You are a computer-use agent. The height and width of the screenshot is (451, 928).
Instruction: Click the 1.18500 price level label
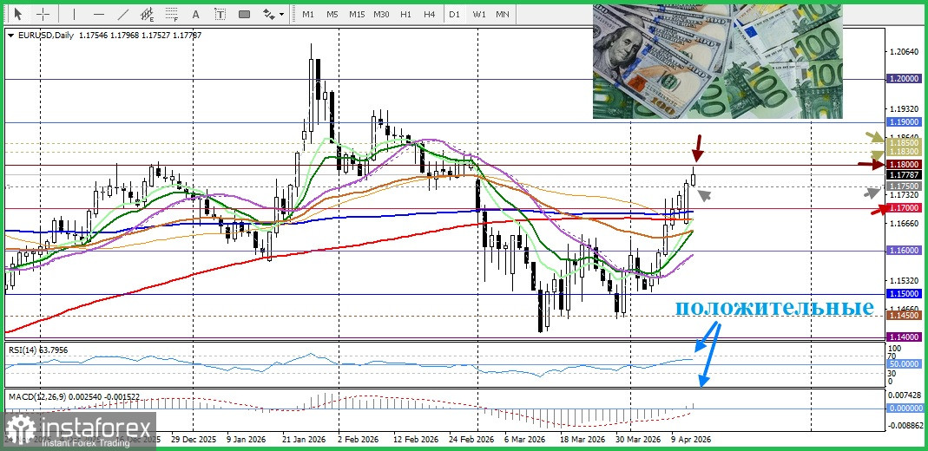point(905,143)
